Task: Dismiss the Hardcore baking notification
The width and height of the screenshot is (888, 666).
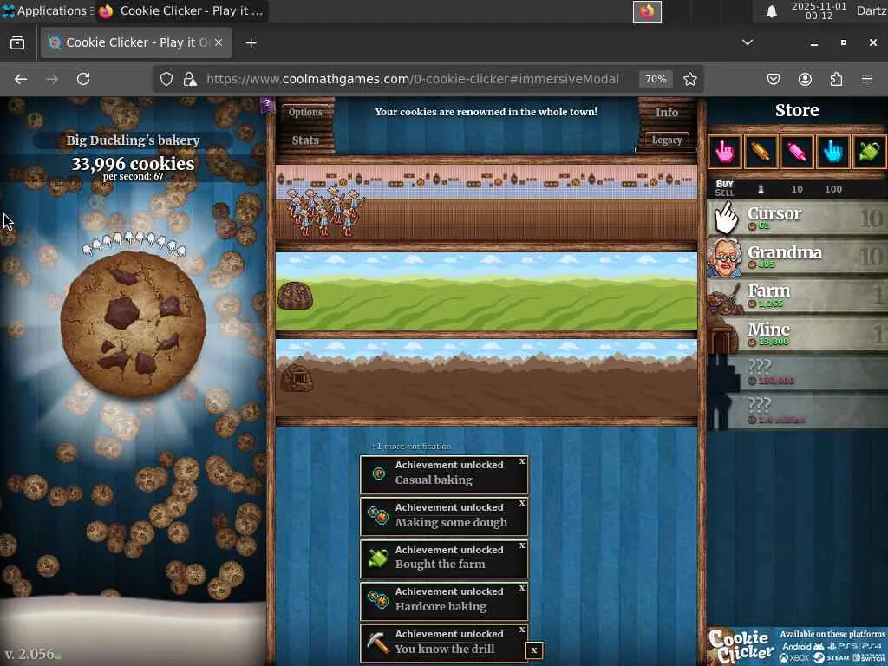Action: [x=522, y=588]
